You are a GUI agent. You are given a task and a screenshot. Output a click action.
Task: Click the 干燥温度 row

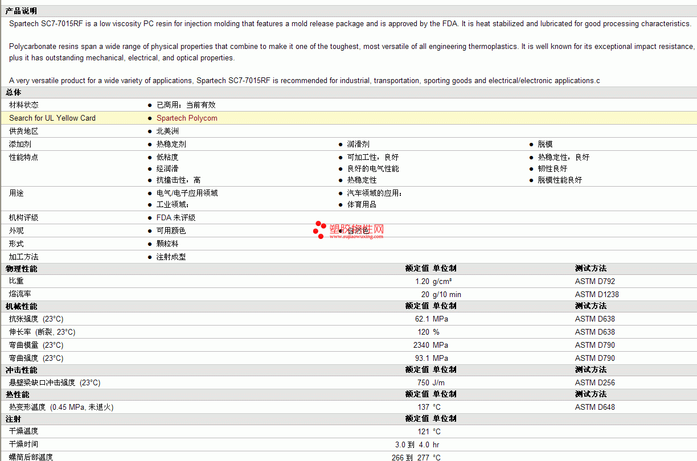tap(348, 431)
